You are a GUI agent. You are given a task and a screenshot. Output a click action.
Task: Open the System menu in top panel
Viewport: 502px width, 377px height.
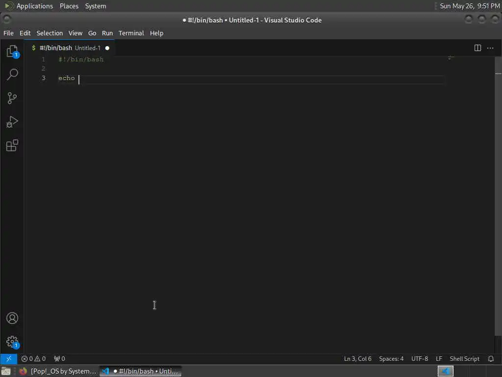pos(96,6)
